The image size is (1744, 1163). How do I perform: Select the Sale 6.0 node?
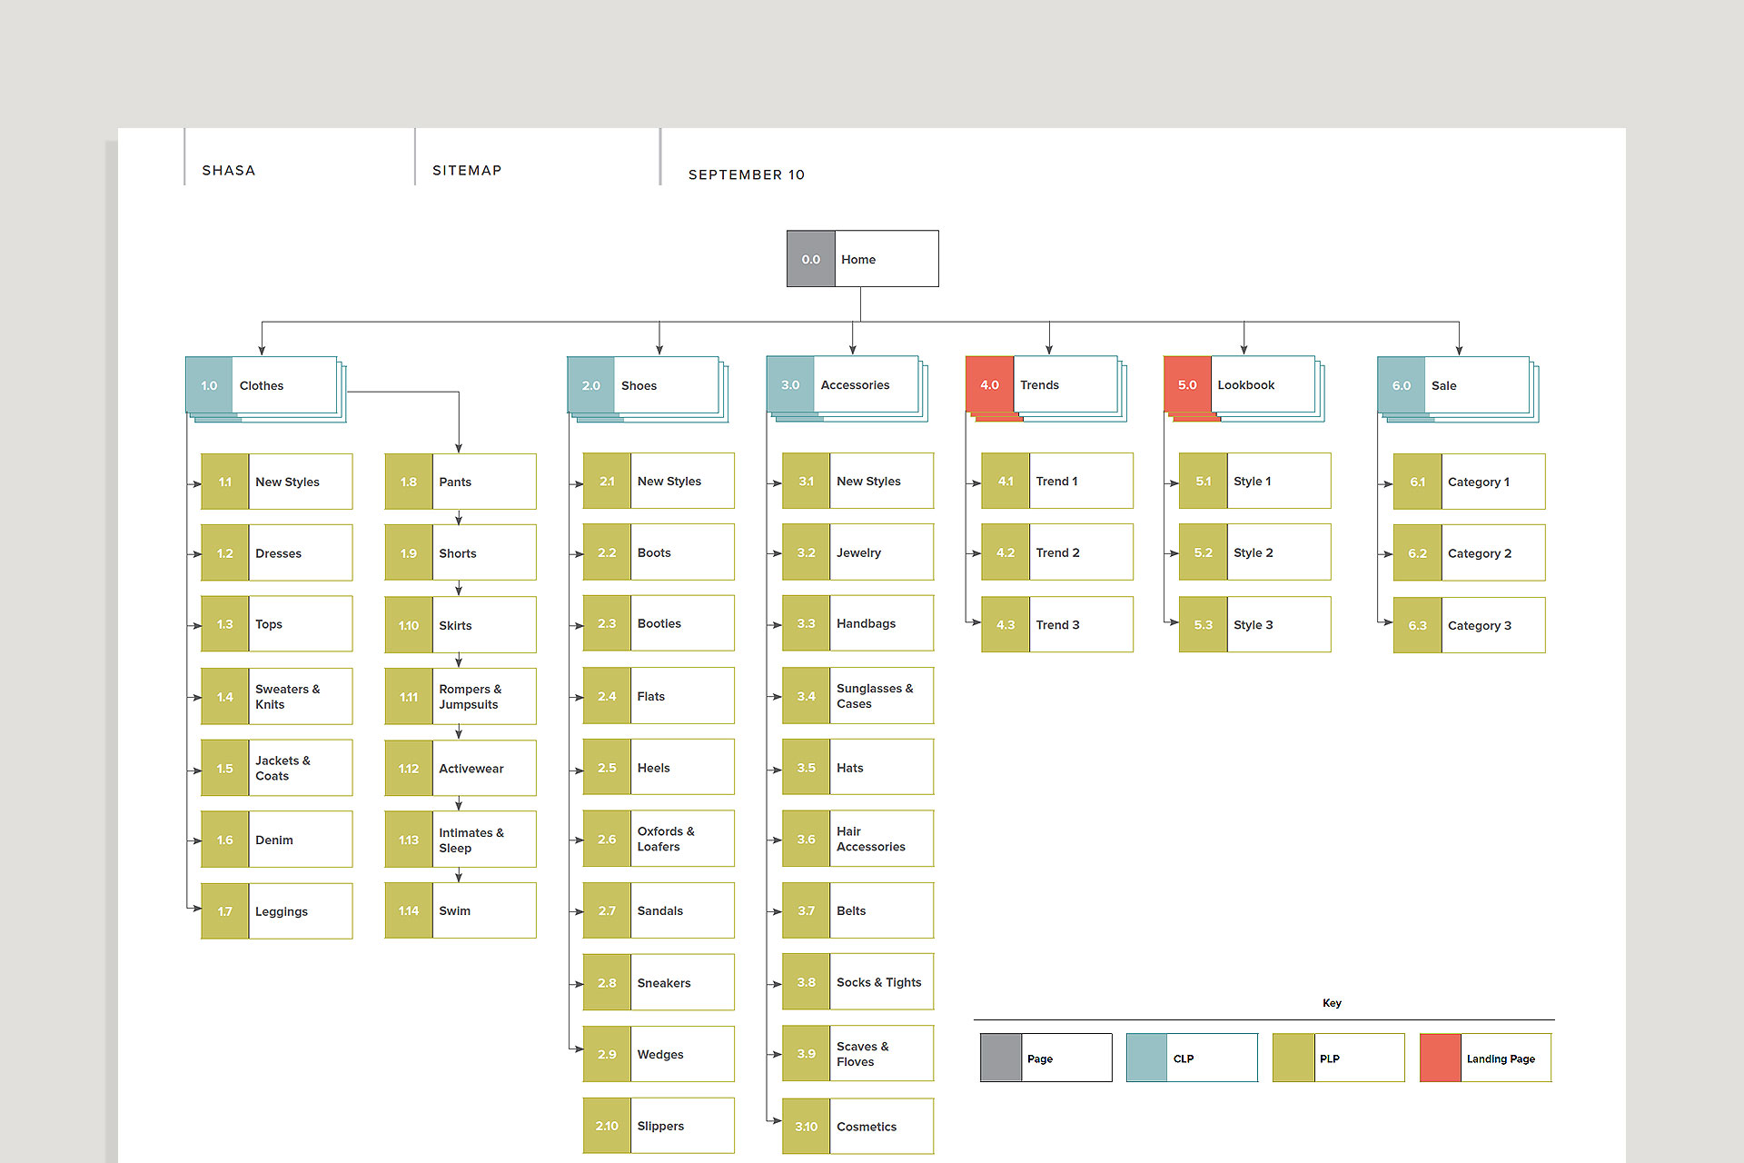[x=1452, y=385]
